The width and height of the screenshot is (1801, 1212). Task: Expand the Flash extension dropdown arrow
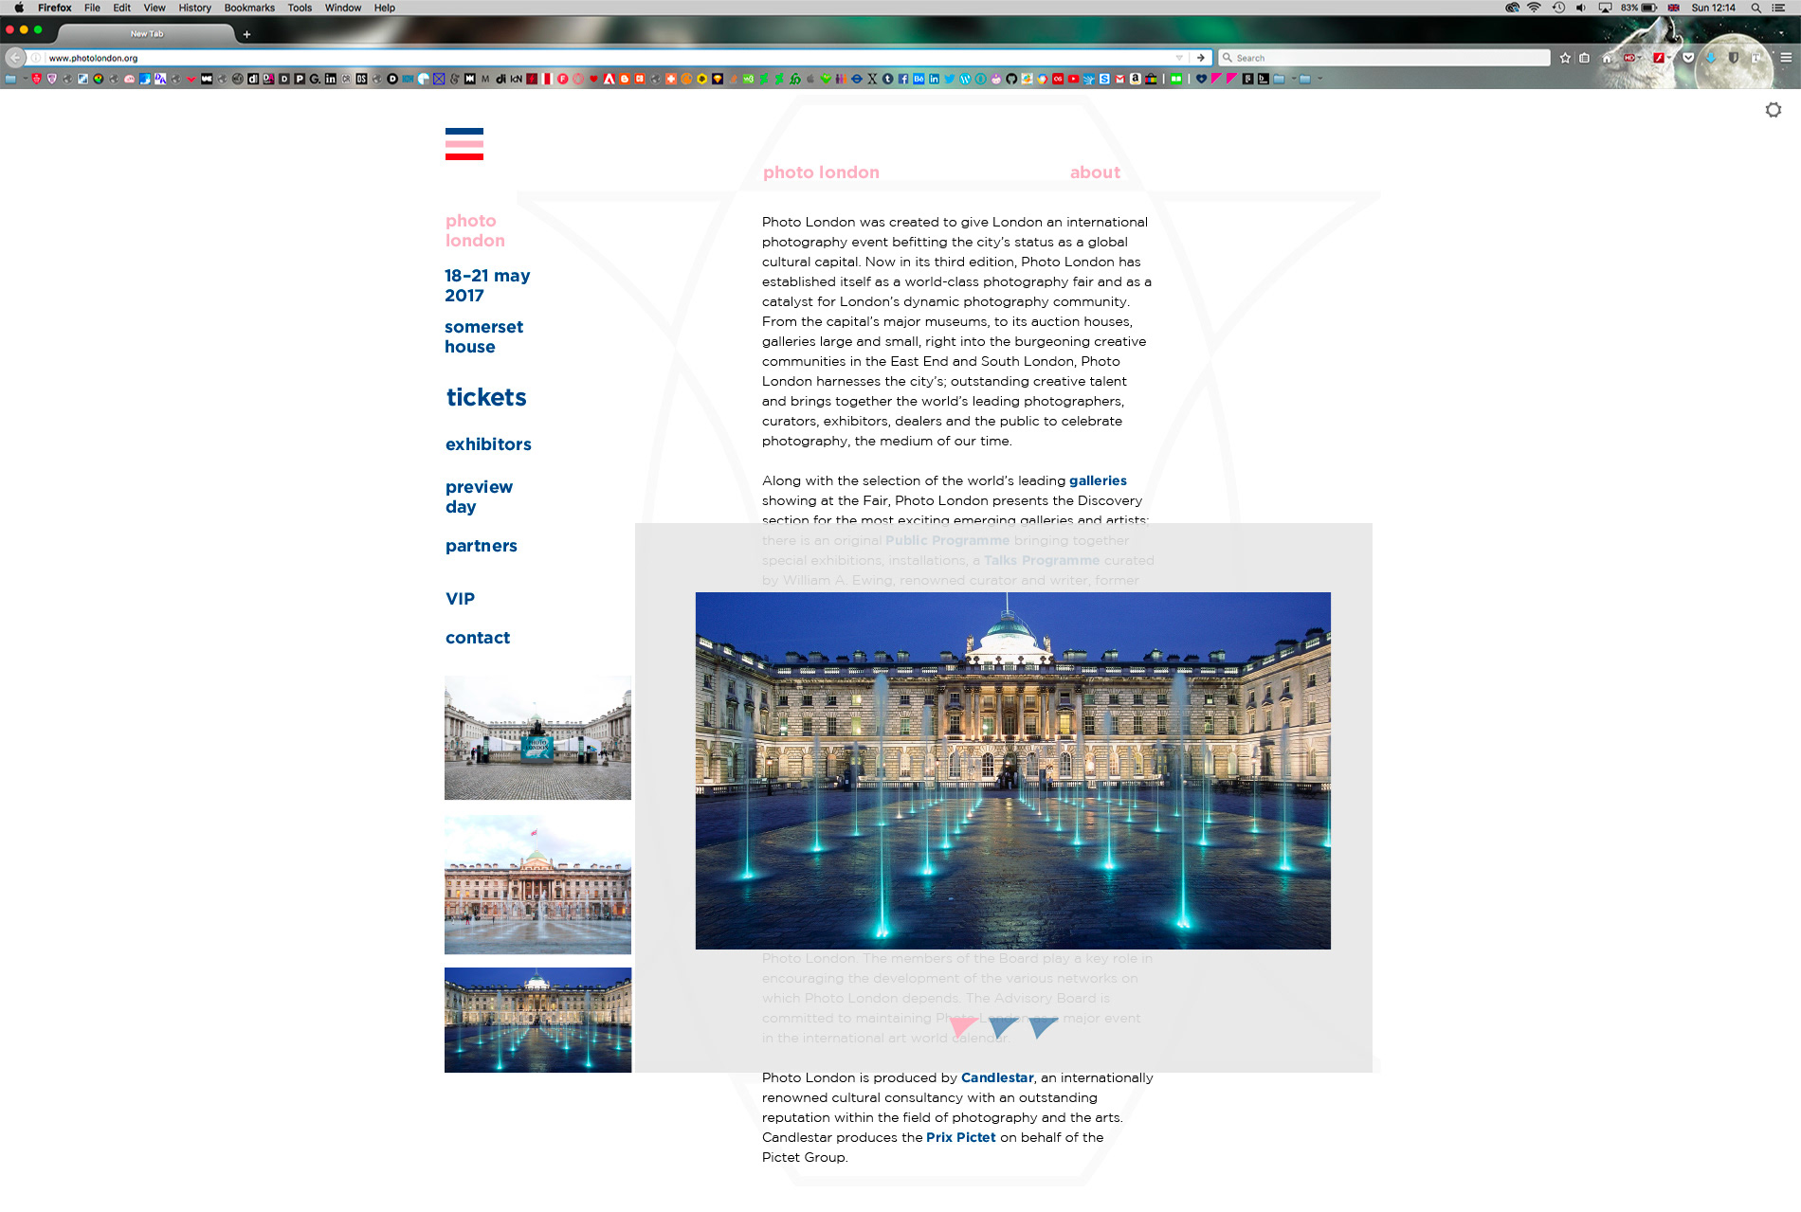(x=1669, y=58)
